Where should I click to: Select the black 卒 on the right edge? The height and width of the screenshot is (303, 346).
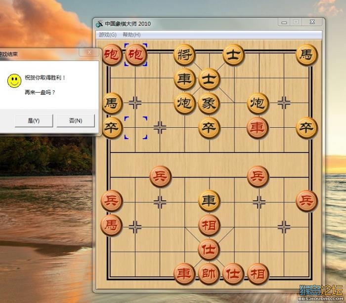[x=306, y=128]
